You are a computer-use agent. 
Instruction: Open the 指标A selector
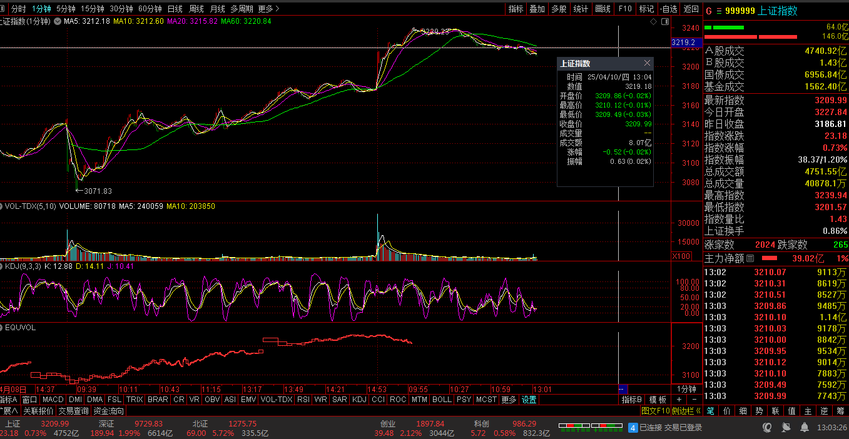click(9, 400)
